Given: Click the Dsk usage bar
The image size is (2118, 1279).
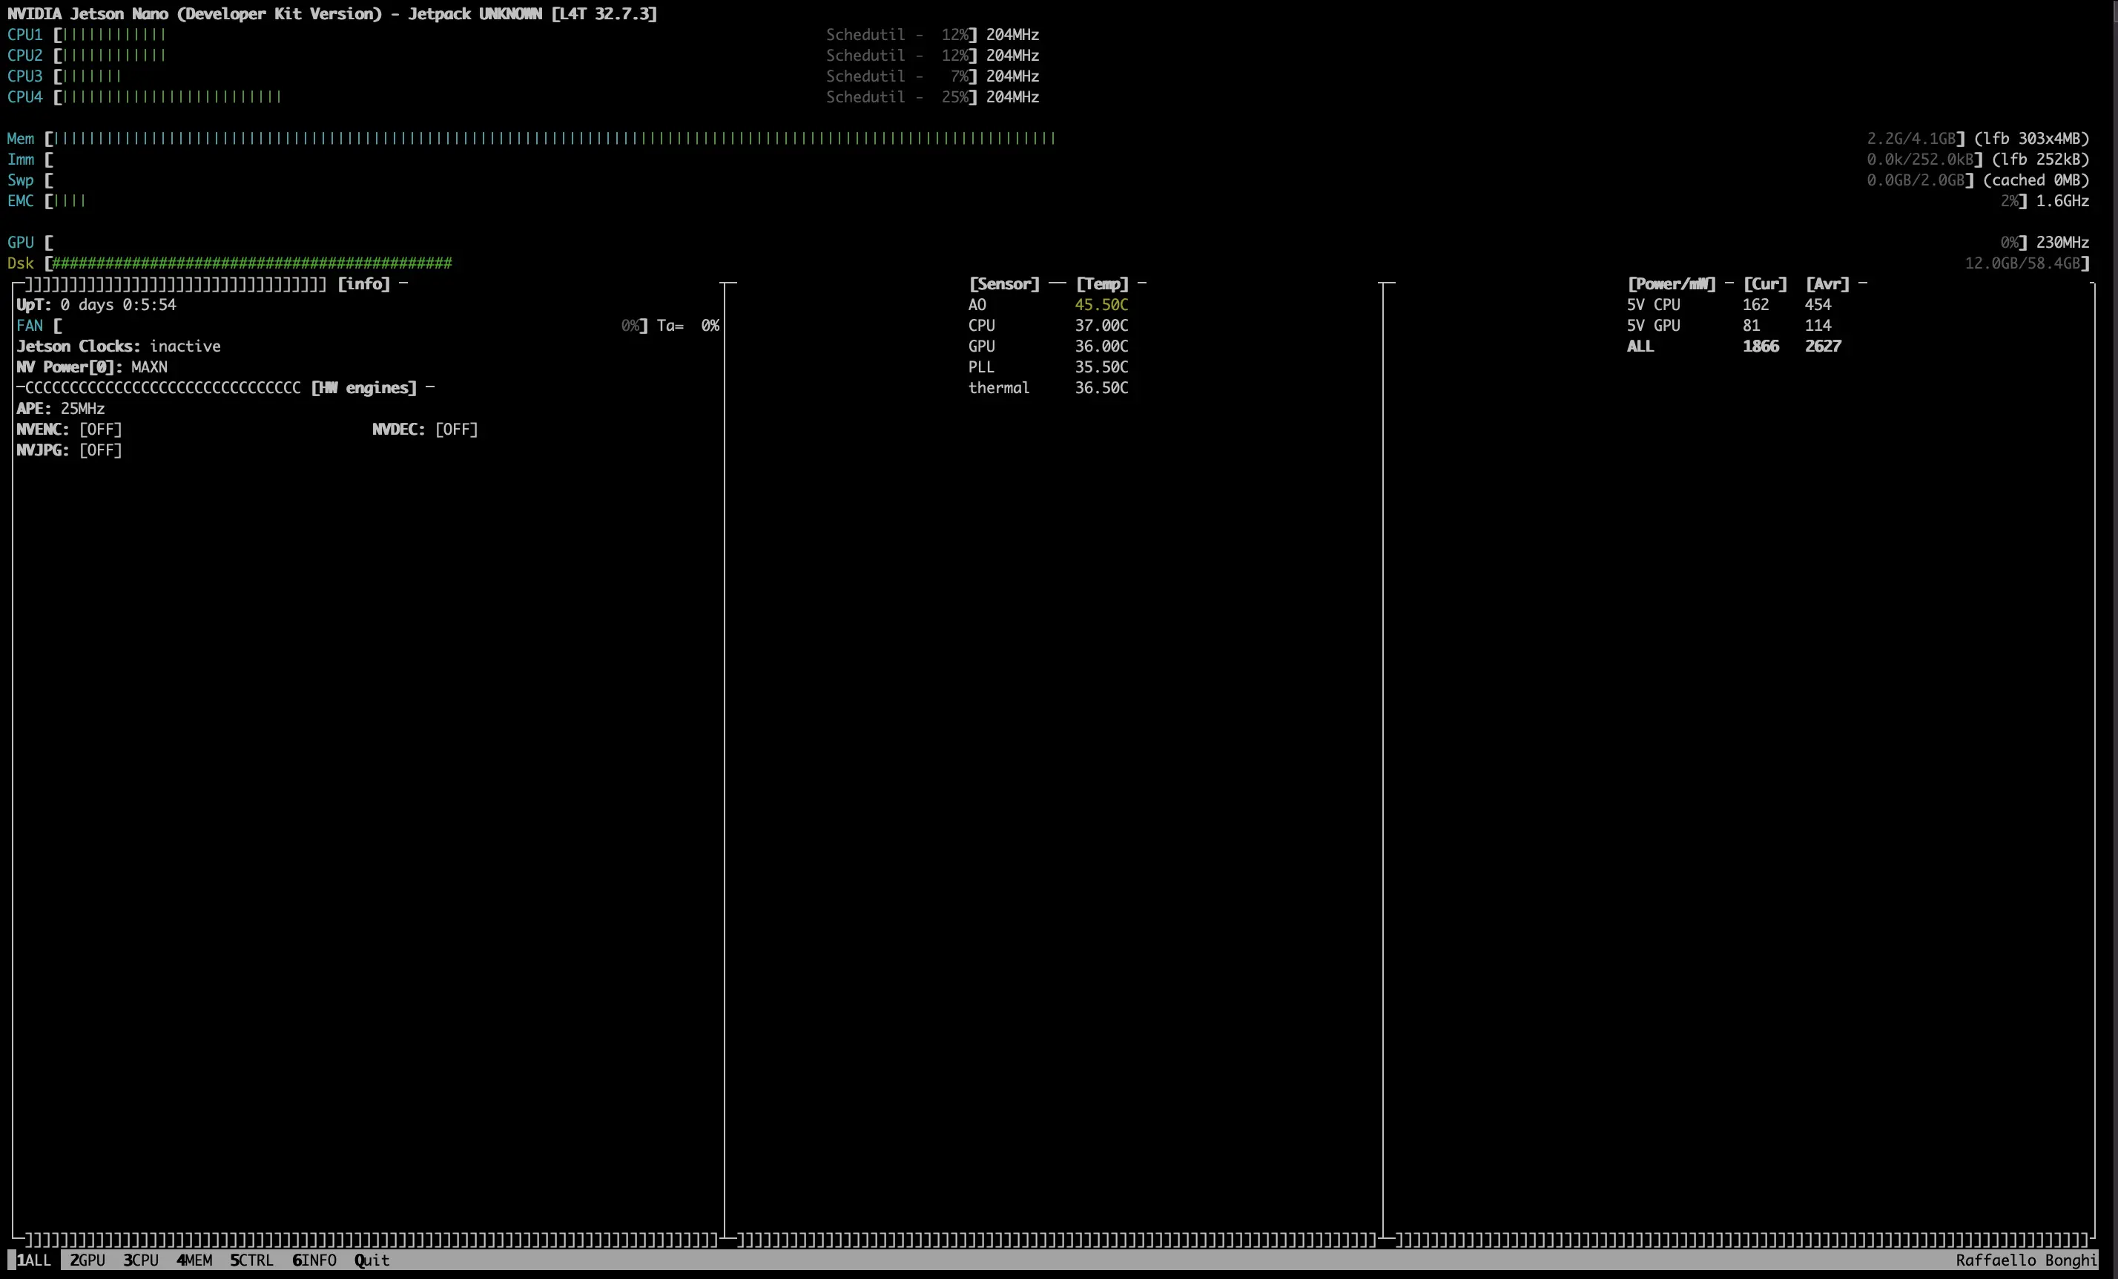Looking at the screenshot, I should 1066,263.
